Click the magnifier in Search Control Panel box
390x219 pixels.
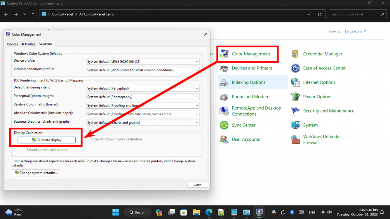point(382,14)
